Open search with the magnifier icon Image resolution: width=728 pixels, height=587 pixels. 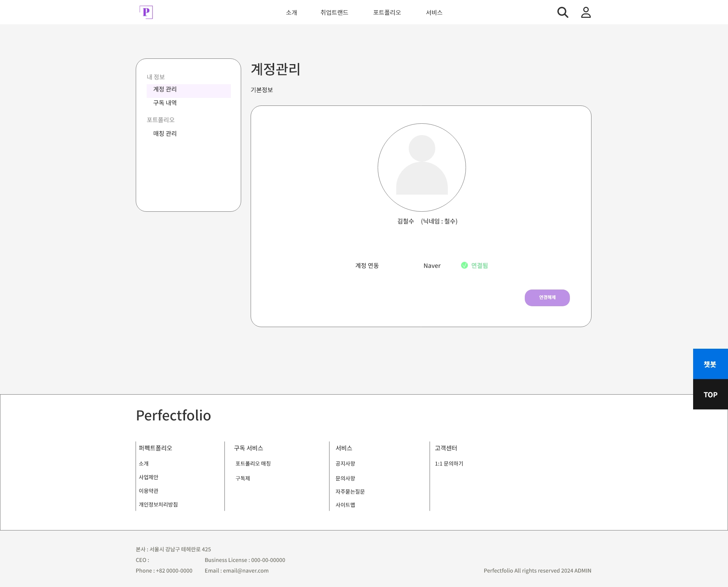click(x=563, y=12)
